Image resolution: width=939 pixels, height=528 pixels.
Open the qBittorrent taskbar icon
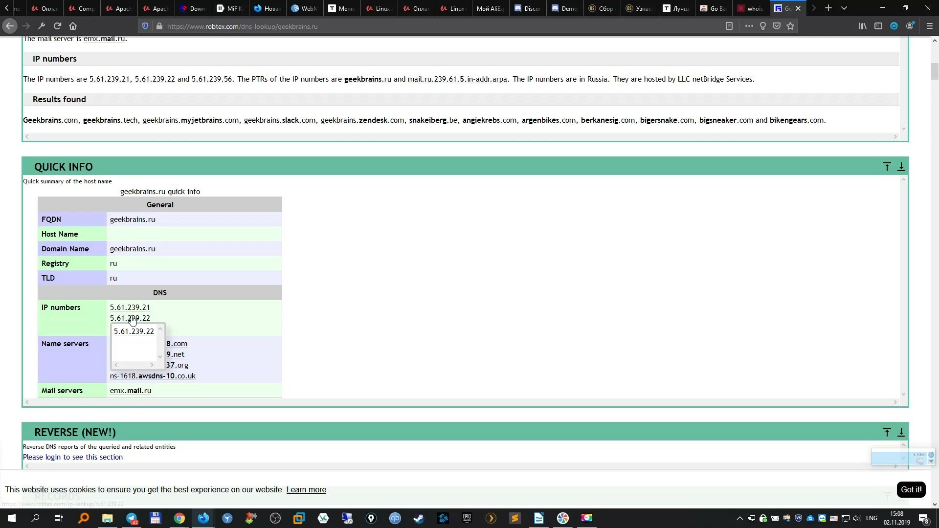[x=395, y=518]
